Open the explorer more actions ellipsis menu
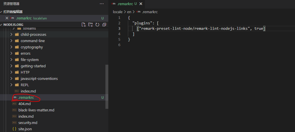This screenshot has width=295, height=132. [x=102, y=3]
